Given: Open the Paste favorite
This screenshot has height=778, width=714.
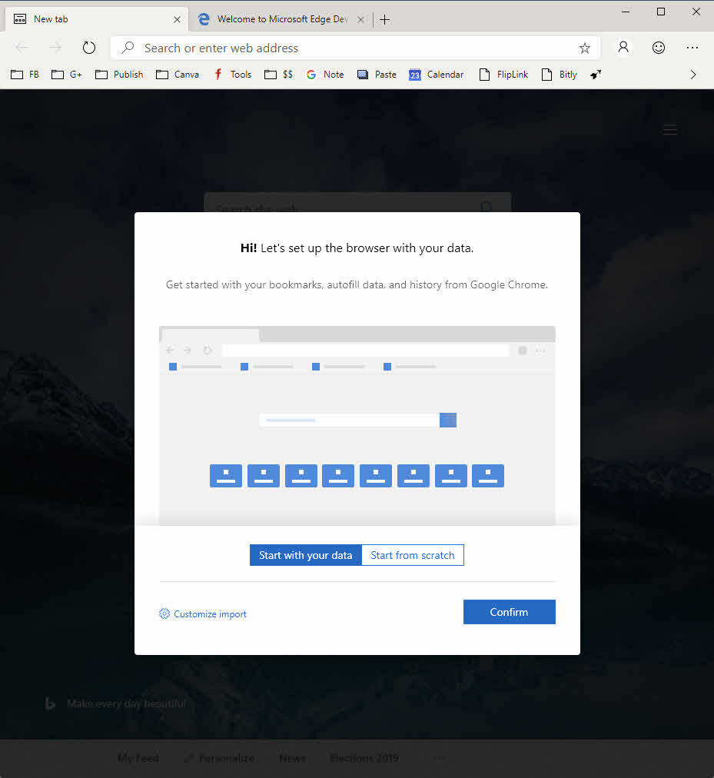Looking at the screenshot, I should [377, 75].
